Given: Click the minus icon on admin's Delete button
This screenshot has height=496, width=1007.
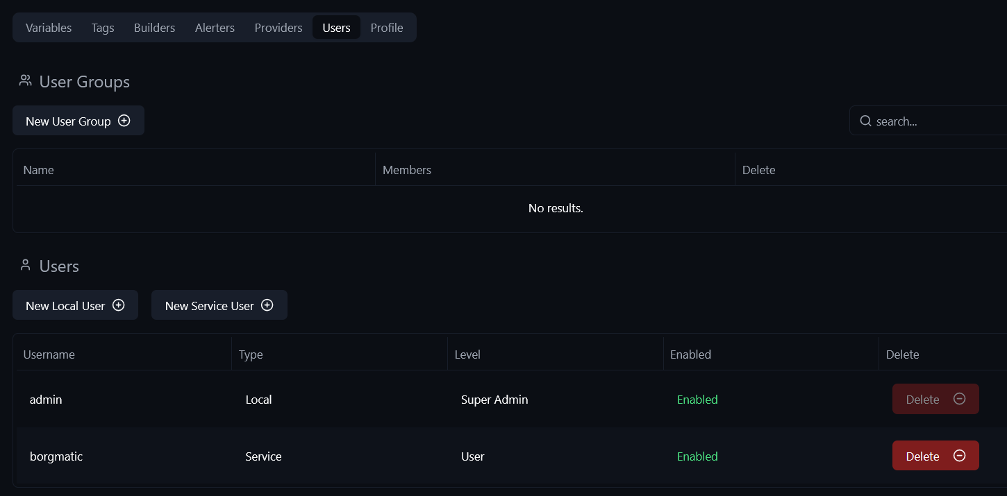Looking at the screenshot, I should pos(960,399).
